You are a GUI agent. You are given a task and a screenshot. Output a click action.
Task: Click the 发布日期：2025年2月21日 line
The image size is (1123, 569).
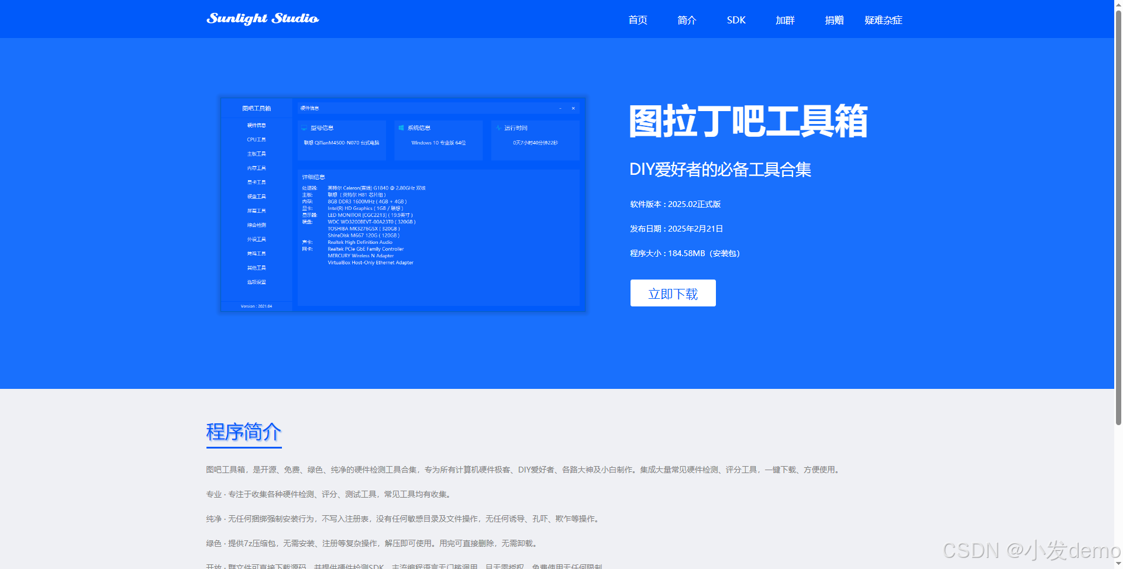[x=676, y=229]
